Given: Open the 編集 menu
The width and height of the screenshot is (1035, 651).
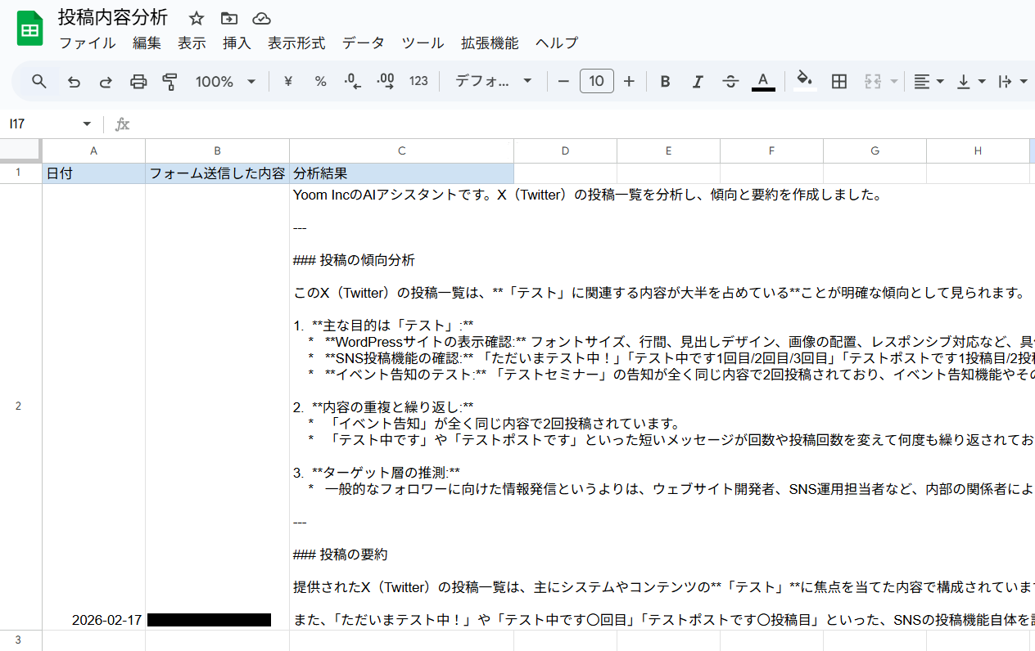Looking at the screenshot, I should click(x=147, y=43).
